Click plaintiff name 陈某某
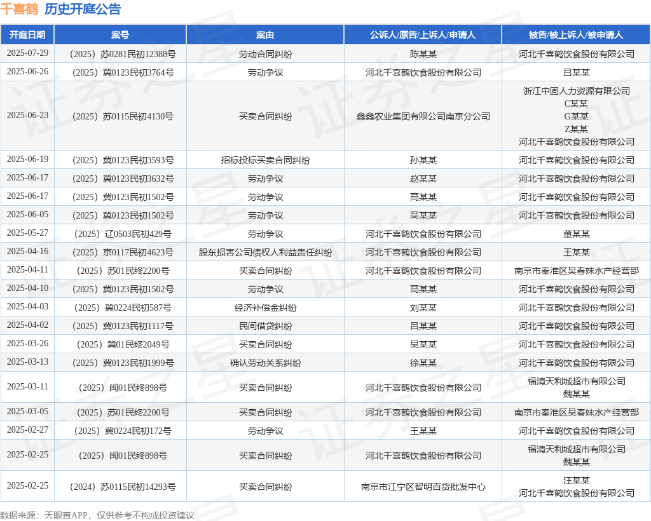Image resolution: width=651 pixels, height=521 pixels. click(423, 54)
